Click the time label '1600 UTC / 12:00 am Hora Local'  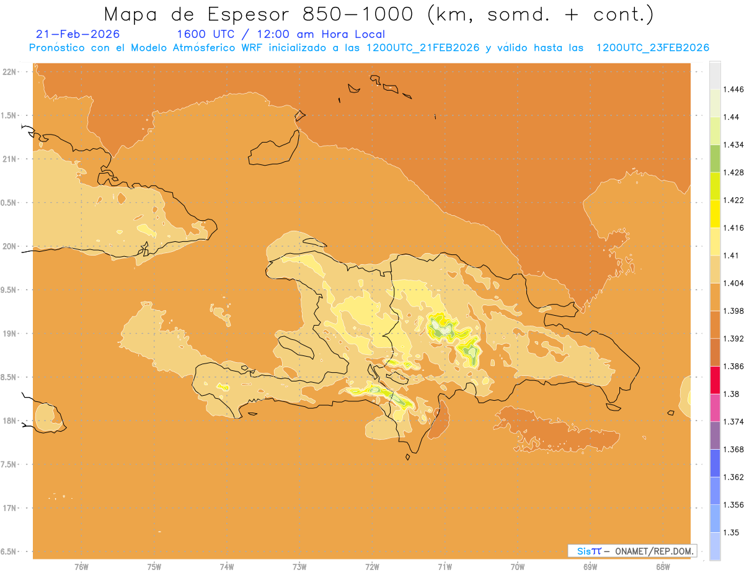point(281,34)
